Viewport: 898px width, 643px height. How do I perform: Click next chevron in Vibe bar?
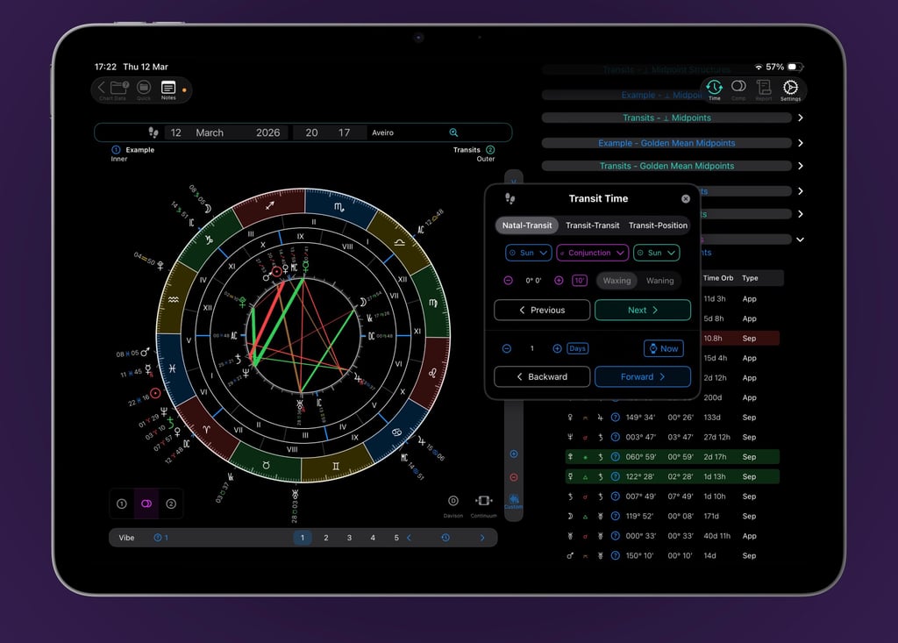click(x=482, y=538)
